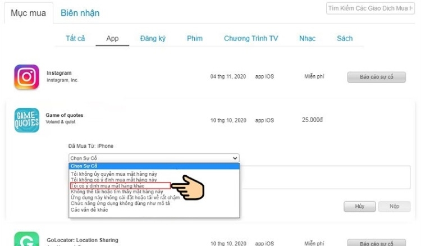The height and width of the screenshot is (246, 421).
Task: Open the Biên nhận tab
Action: tap(80, 13)
